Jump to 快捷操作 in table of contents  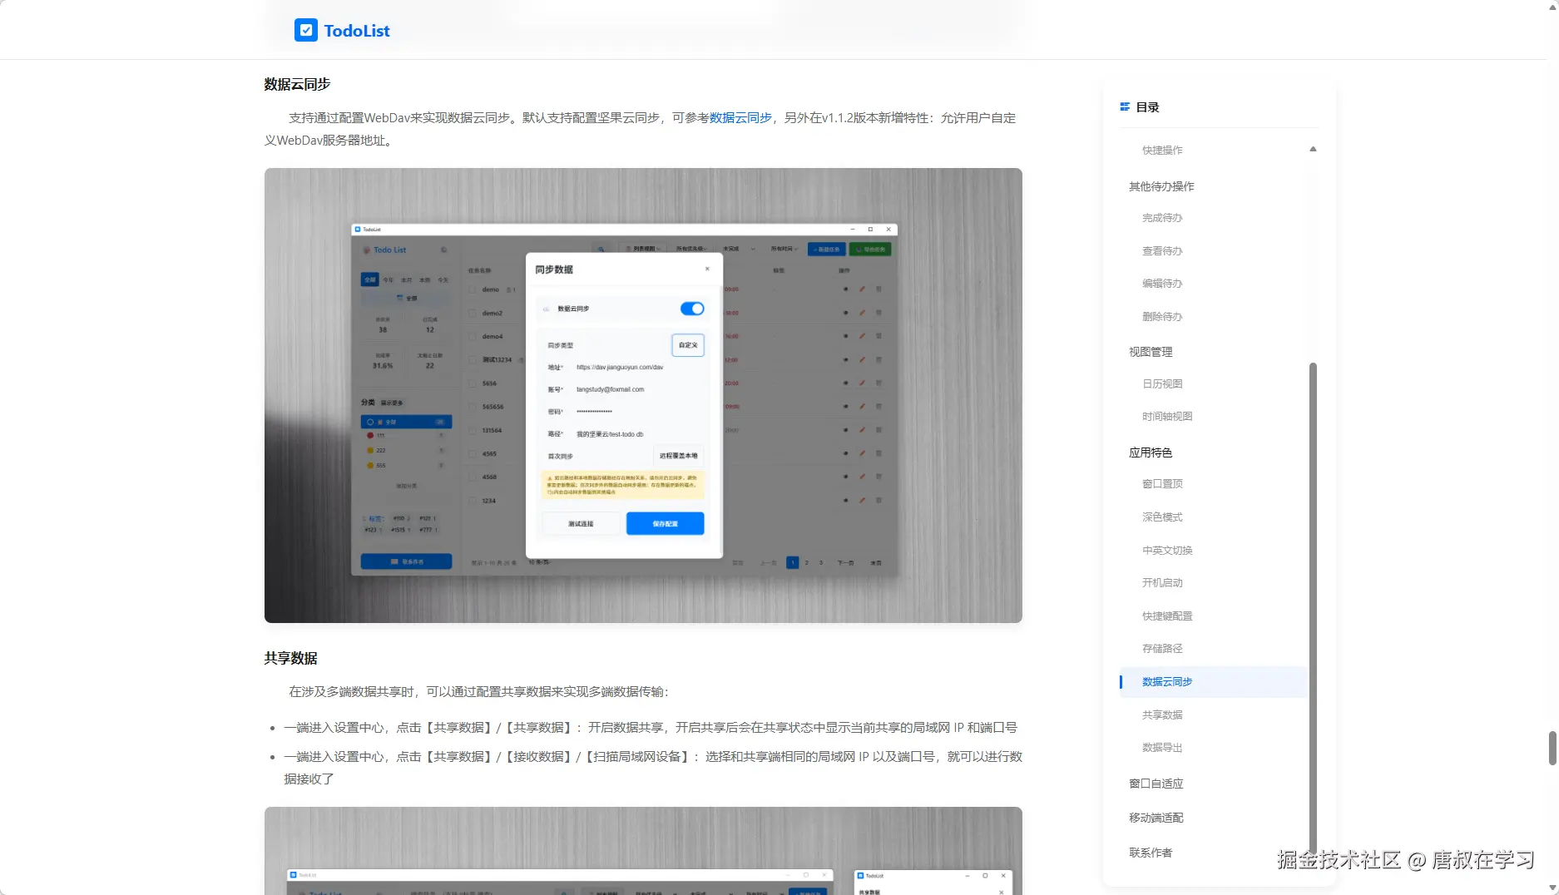click(1162, 151)
